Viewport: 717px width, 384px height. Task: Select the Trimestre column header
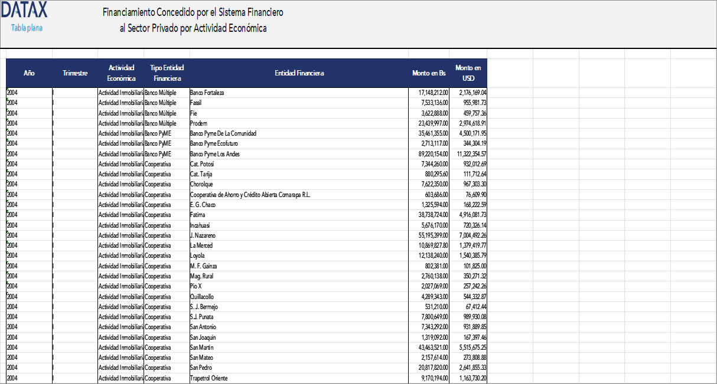pos(75,73)
